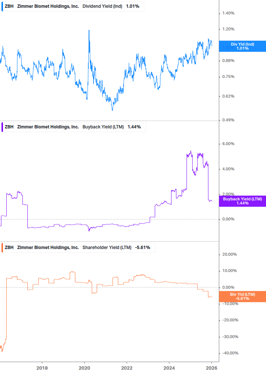Click the ZBH Shareholder Yield (LTM) legend label
This screenshot has height=373, width=266.
tap(78, 248)
